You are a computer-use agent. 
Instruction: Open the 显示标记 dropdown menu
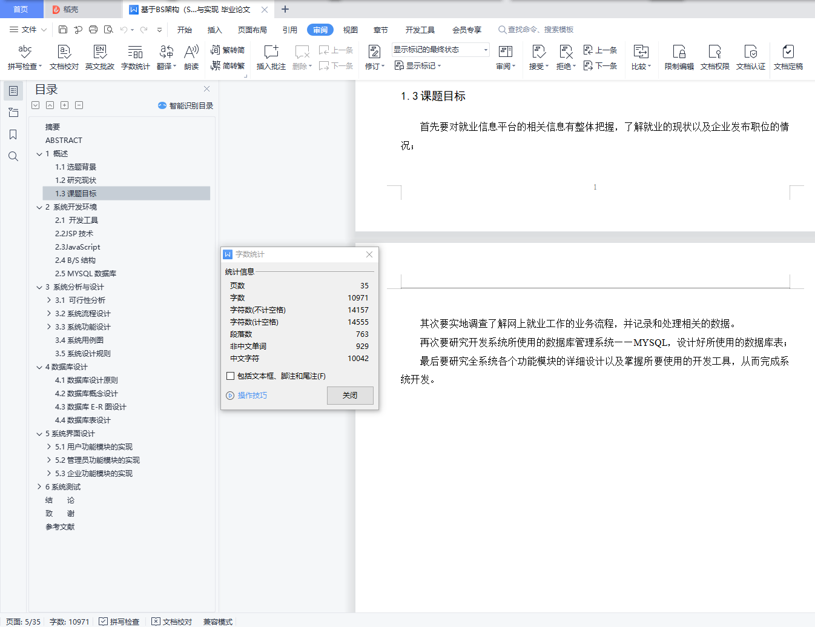[418, 66]
